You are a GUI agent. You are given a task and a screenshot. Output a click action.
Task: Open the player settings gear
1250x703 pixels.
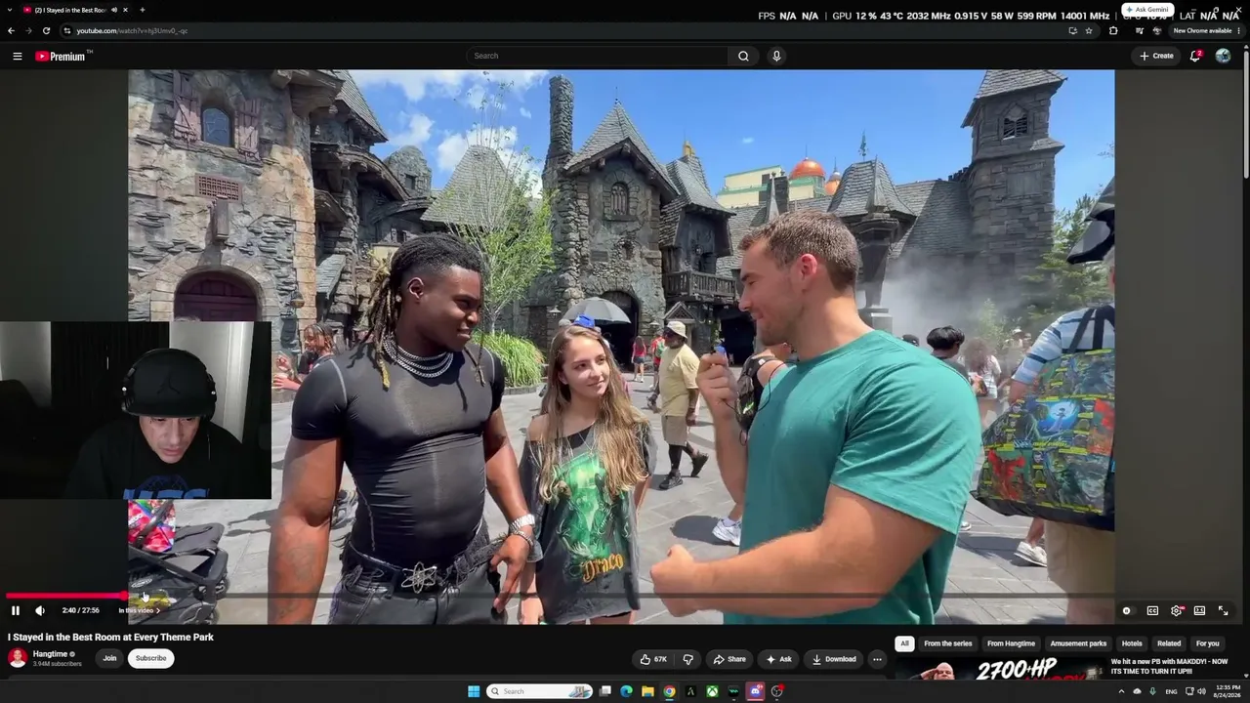(x=1177, y=610)
